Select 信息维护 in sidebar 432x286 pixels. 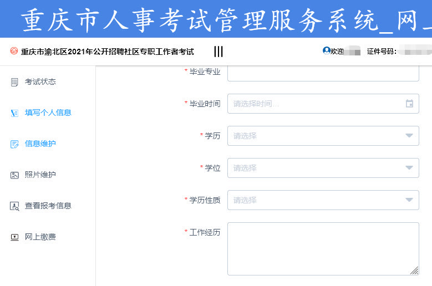pyautogui.click(x=40, y=144)
